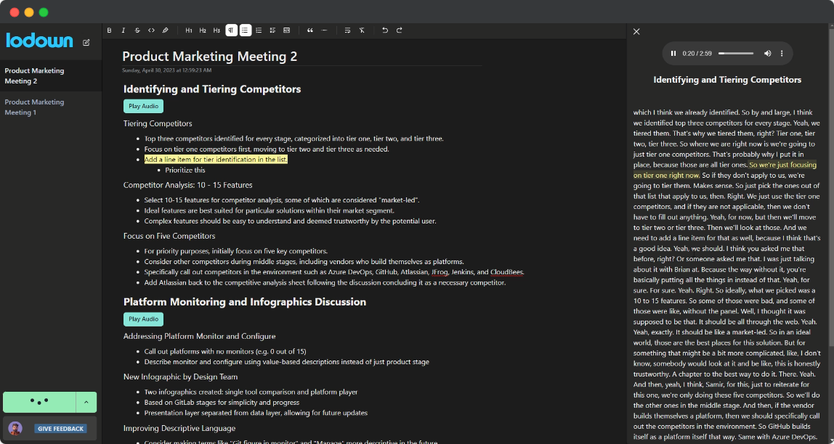Clear text formatting
Image resolution: width=834 pixels, height=444 pixels.
(x=362, y=30)
